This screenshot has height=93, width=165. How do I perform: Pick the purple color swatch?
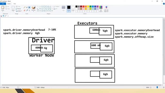point(97,6)
